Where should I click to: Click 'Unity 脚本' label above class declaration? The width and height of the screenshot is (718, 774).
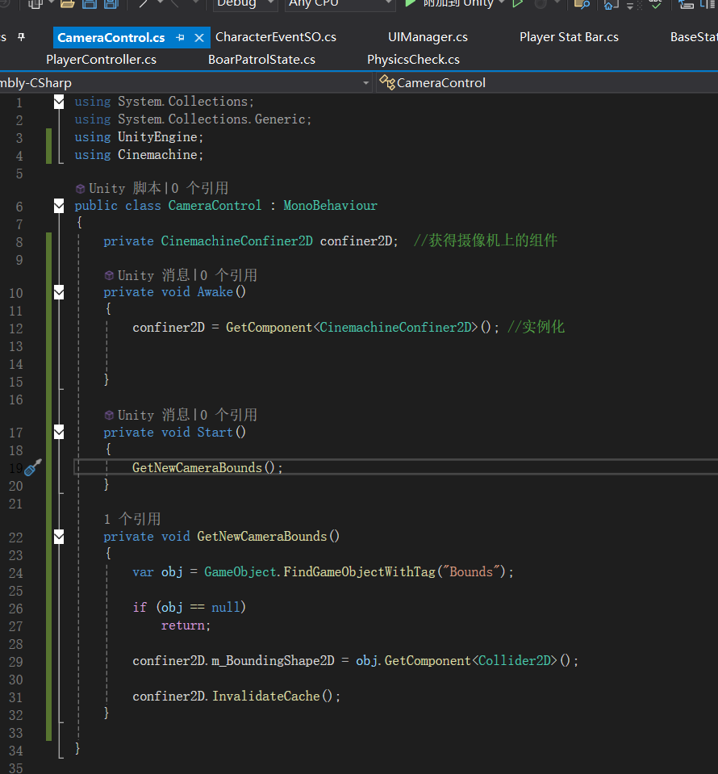[125, 188]
